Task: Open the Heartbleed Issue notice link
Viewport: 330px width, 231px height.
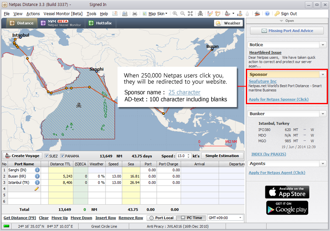Action: click(x=265, y=53)
